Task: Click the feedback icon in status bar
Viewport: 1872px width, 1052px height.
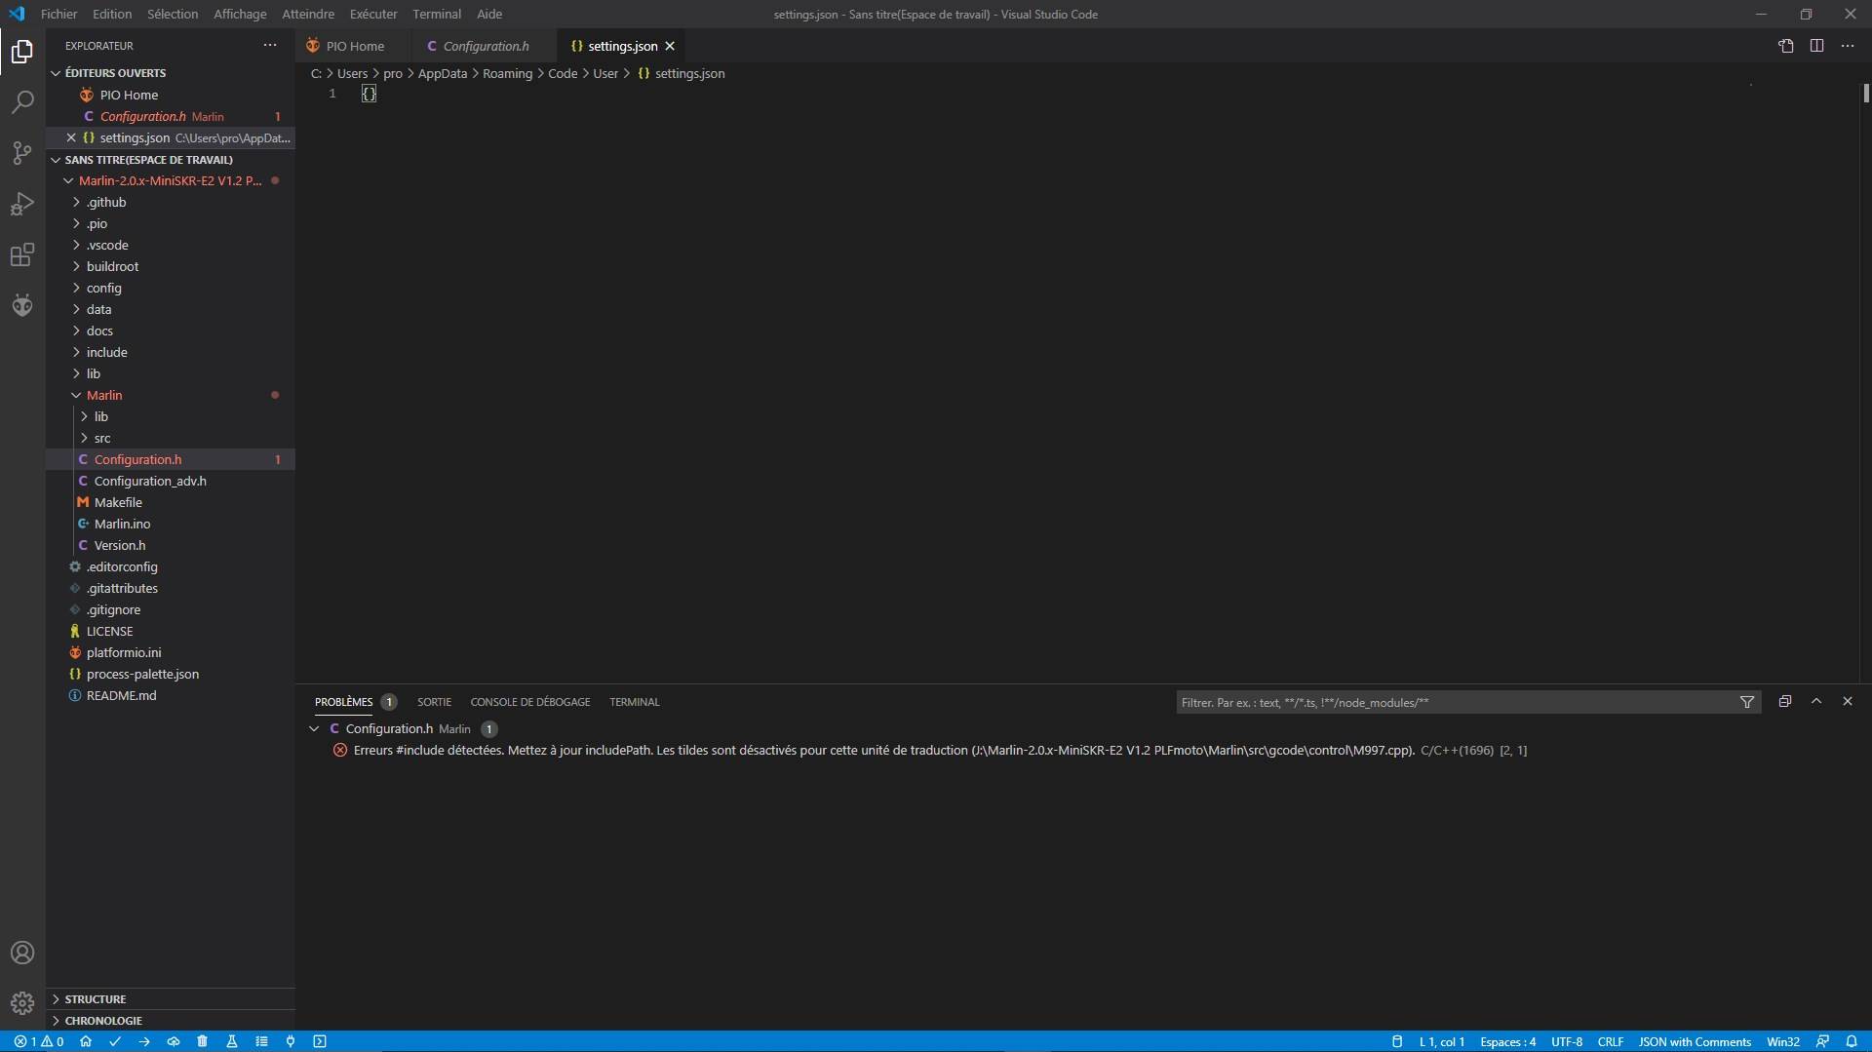Action: (x=1822, y=1041)
